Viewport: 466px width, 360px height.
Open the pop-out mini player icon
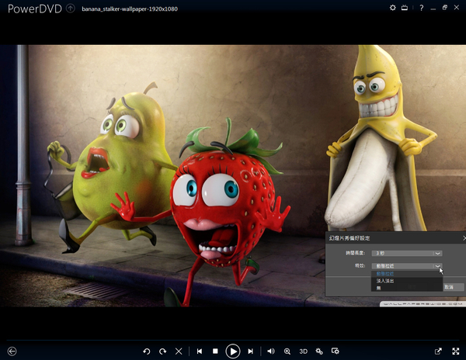coord(438,351)
